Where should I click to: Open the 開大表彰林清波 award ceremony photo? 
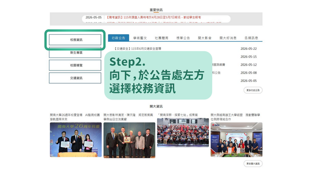coord(129,140)
